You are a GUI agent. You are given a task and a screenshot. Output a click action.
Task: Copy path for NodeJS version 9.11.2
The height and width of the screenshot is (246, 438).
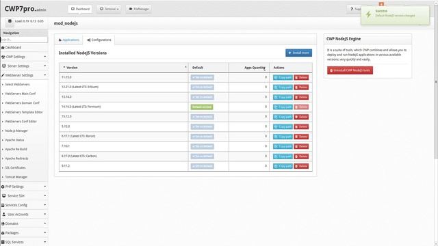[283, 166]
